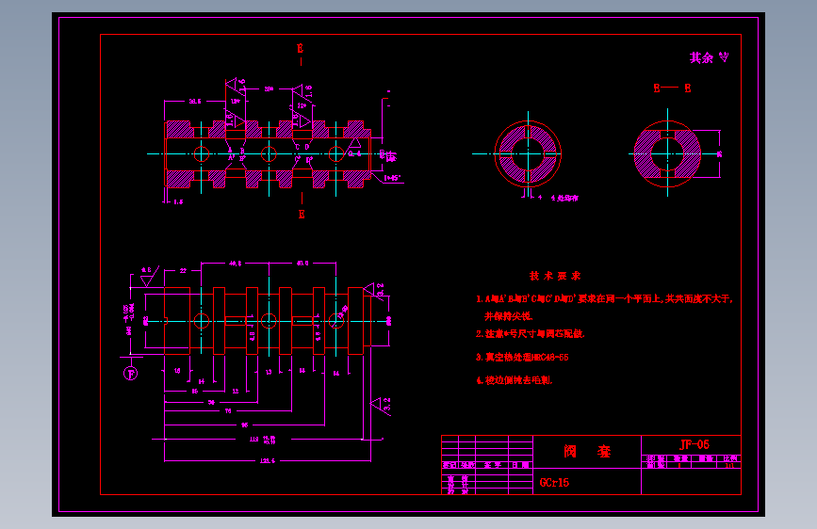
Task: Click the upper "E" section marker
Action: [300, 49]
